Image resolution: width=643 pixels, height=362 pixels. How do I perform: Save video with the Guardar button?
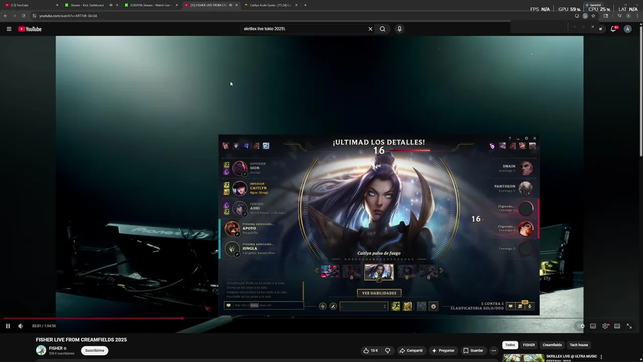(473, 350)
